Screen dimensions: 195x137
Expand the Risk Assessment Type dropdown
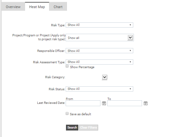coord(99,62)
